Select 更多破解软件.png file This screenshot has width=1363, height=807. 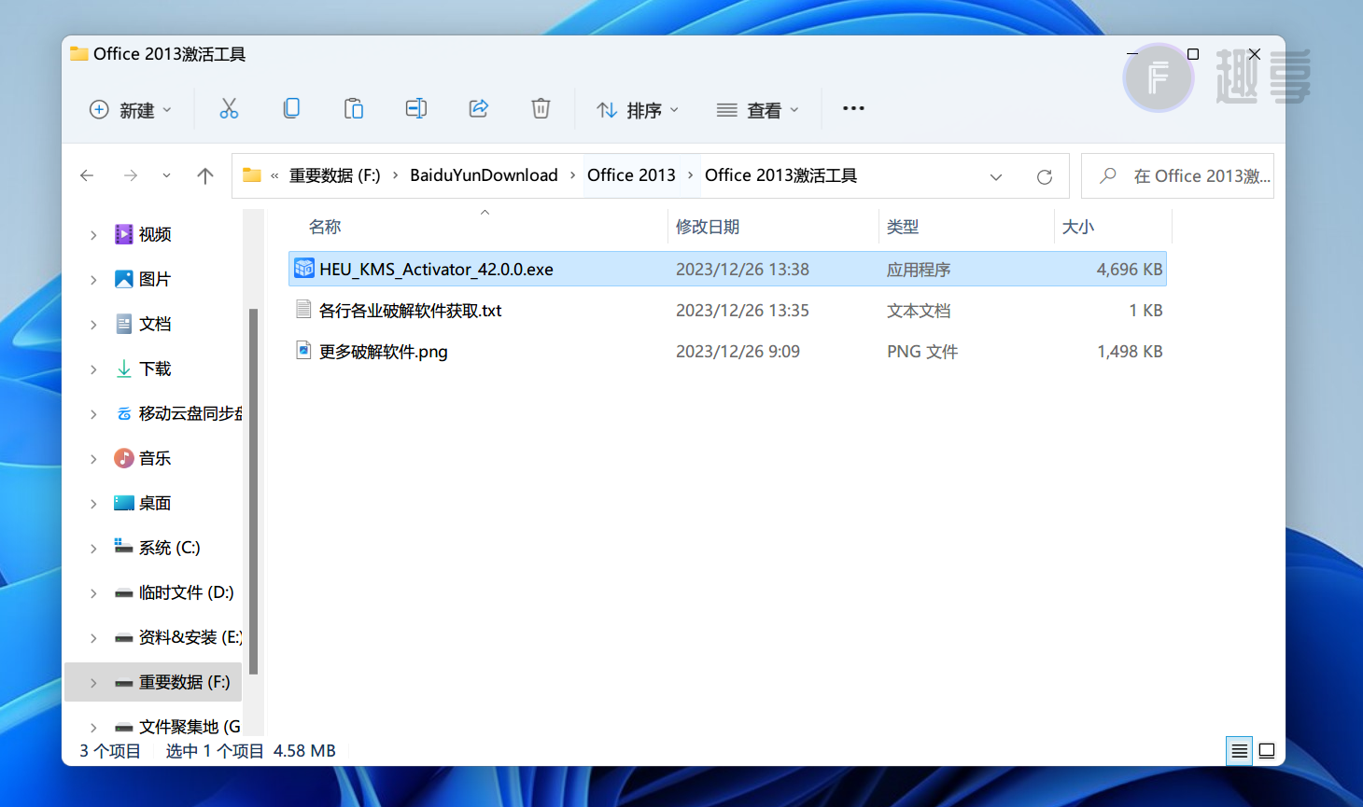(x=728, y=351)
